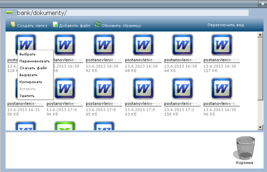This screenshot has height=172, width=267.
Task: Click the 13.6.2013 17:2 date
Action: (x=179, y=110)
